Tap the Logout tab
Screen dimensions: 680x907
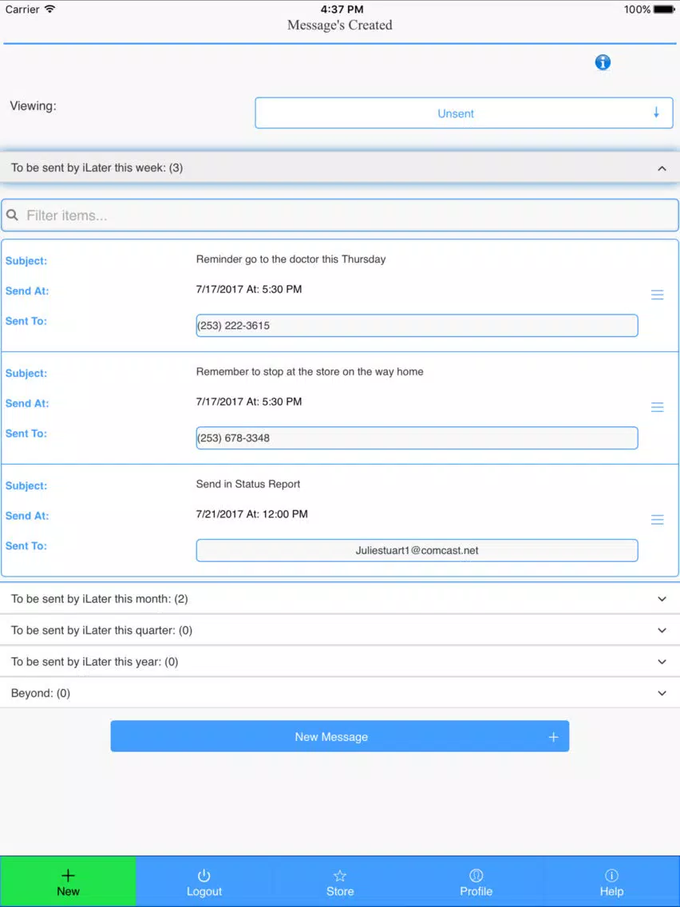[x=204, y=881]
